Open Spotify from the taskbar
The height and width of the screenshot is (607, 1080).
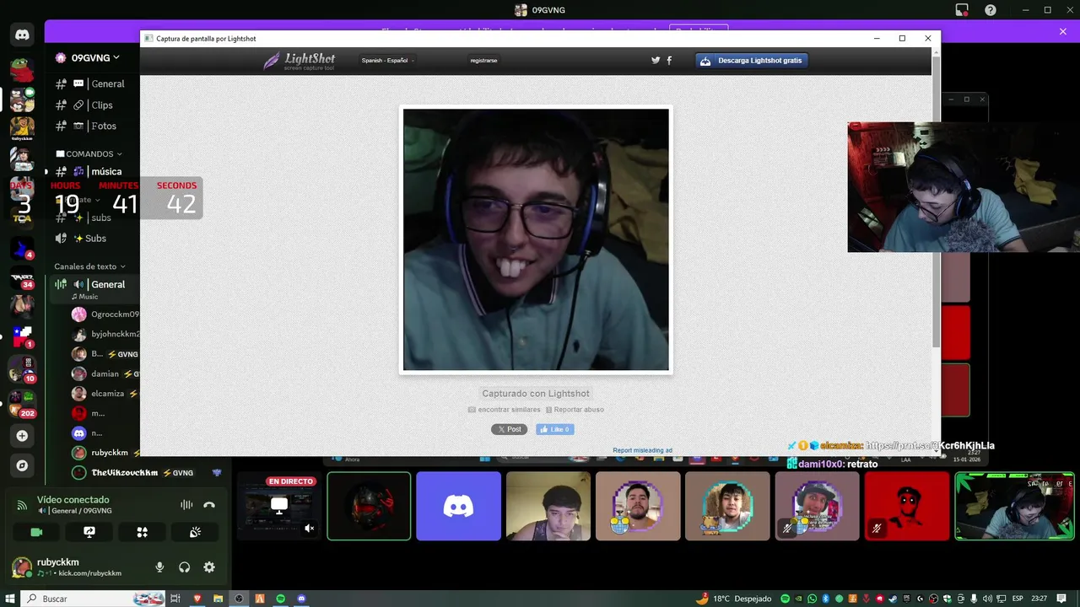[x=281, y=599]
